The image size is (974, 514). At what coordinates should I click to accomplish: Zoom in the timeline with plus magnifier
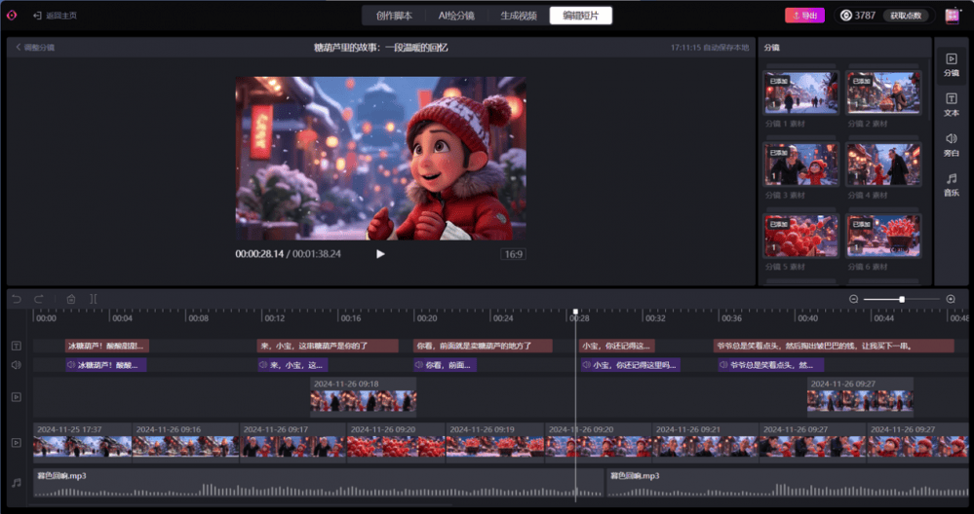pyautogui.click(x=951, y=299)
